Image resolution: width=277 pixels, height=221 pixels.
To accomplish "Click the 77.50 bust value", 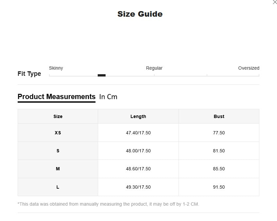I will [219, 133].
